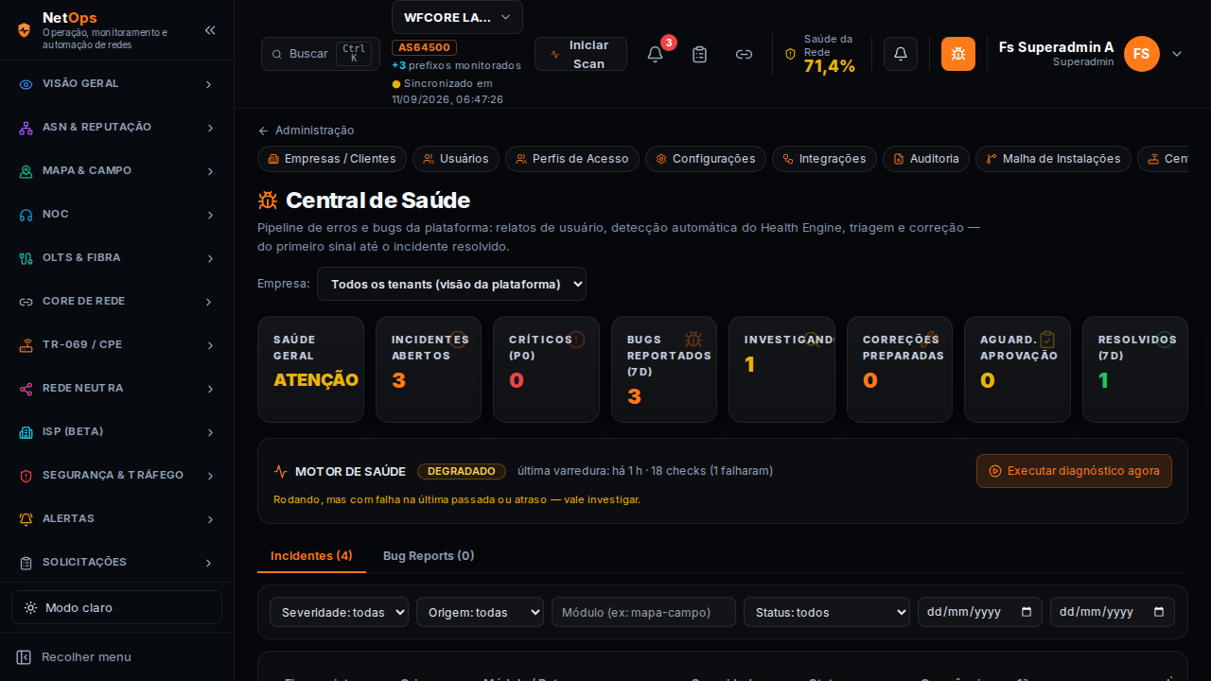
Task: Switch to the Bug Reports (0) tab
Action: click(429, 556)
